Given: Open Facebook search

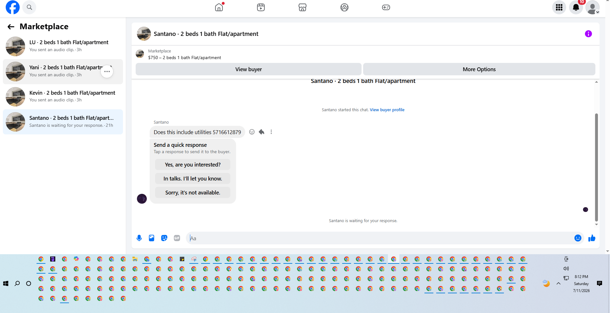Looking at the screenshot, I should click(29, 7).
